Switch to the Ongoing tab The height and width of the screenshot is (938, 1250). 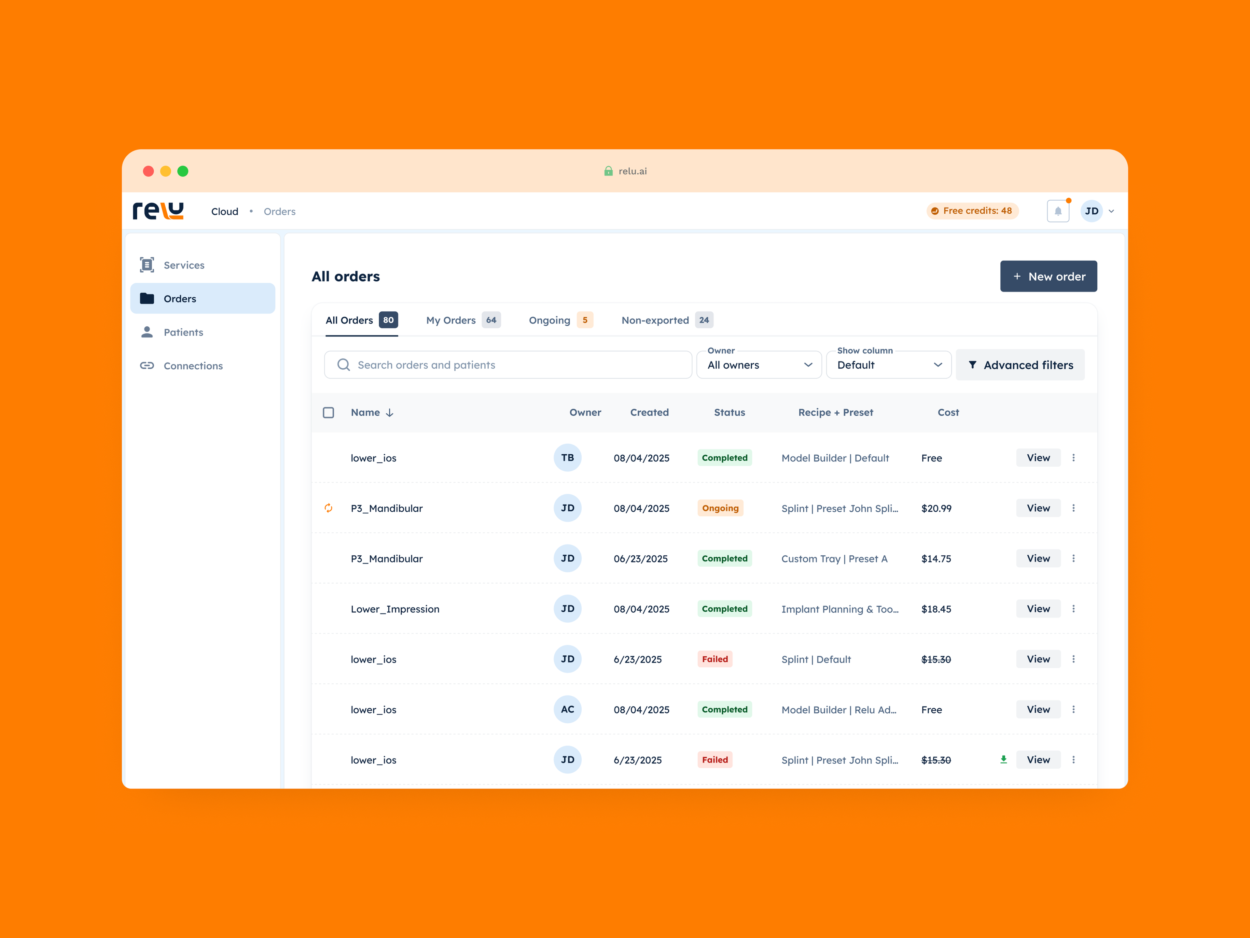pos(560,320)
